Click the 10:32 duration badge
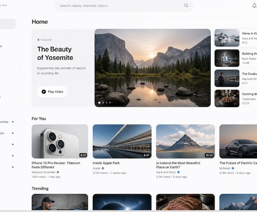Screen dimensions: 257x212 pos(209,155)
